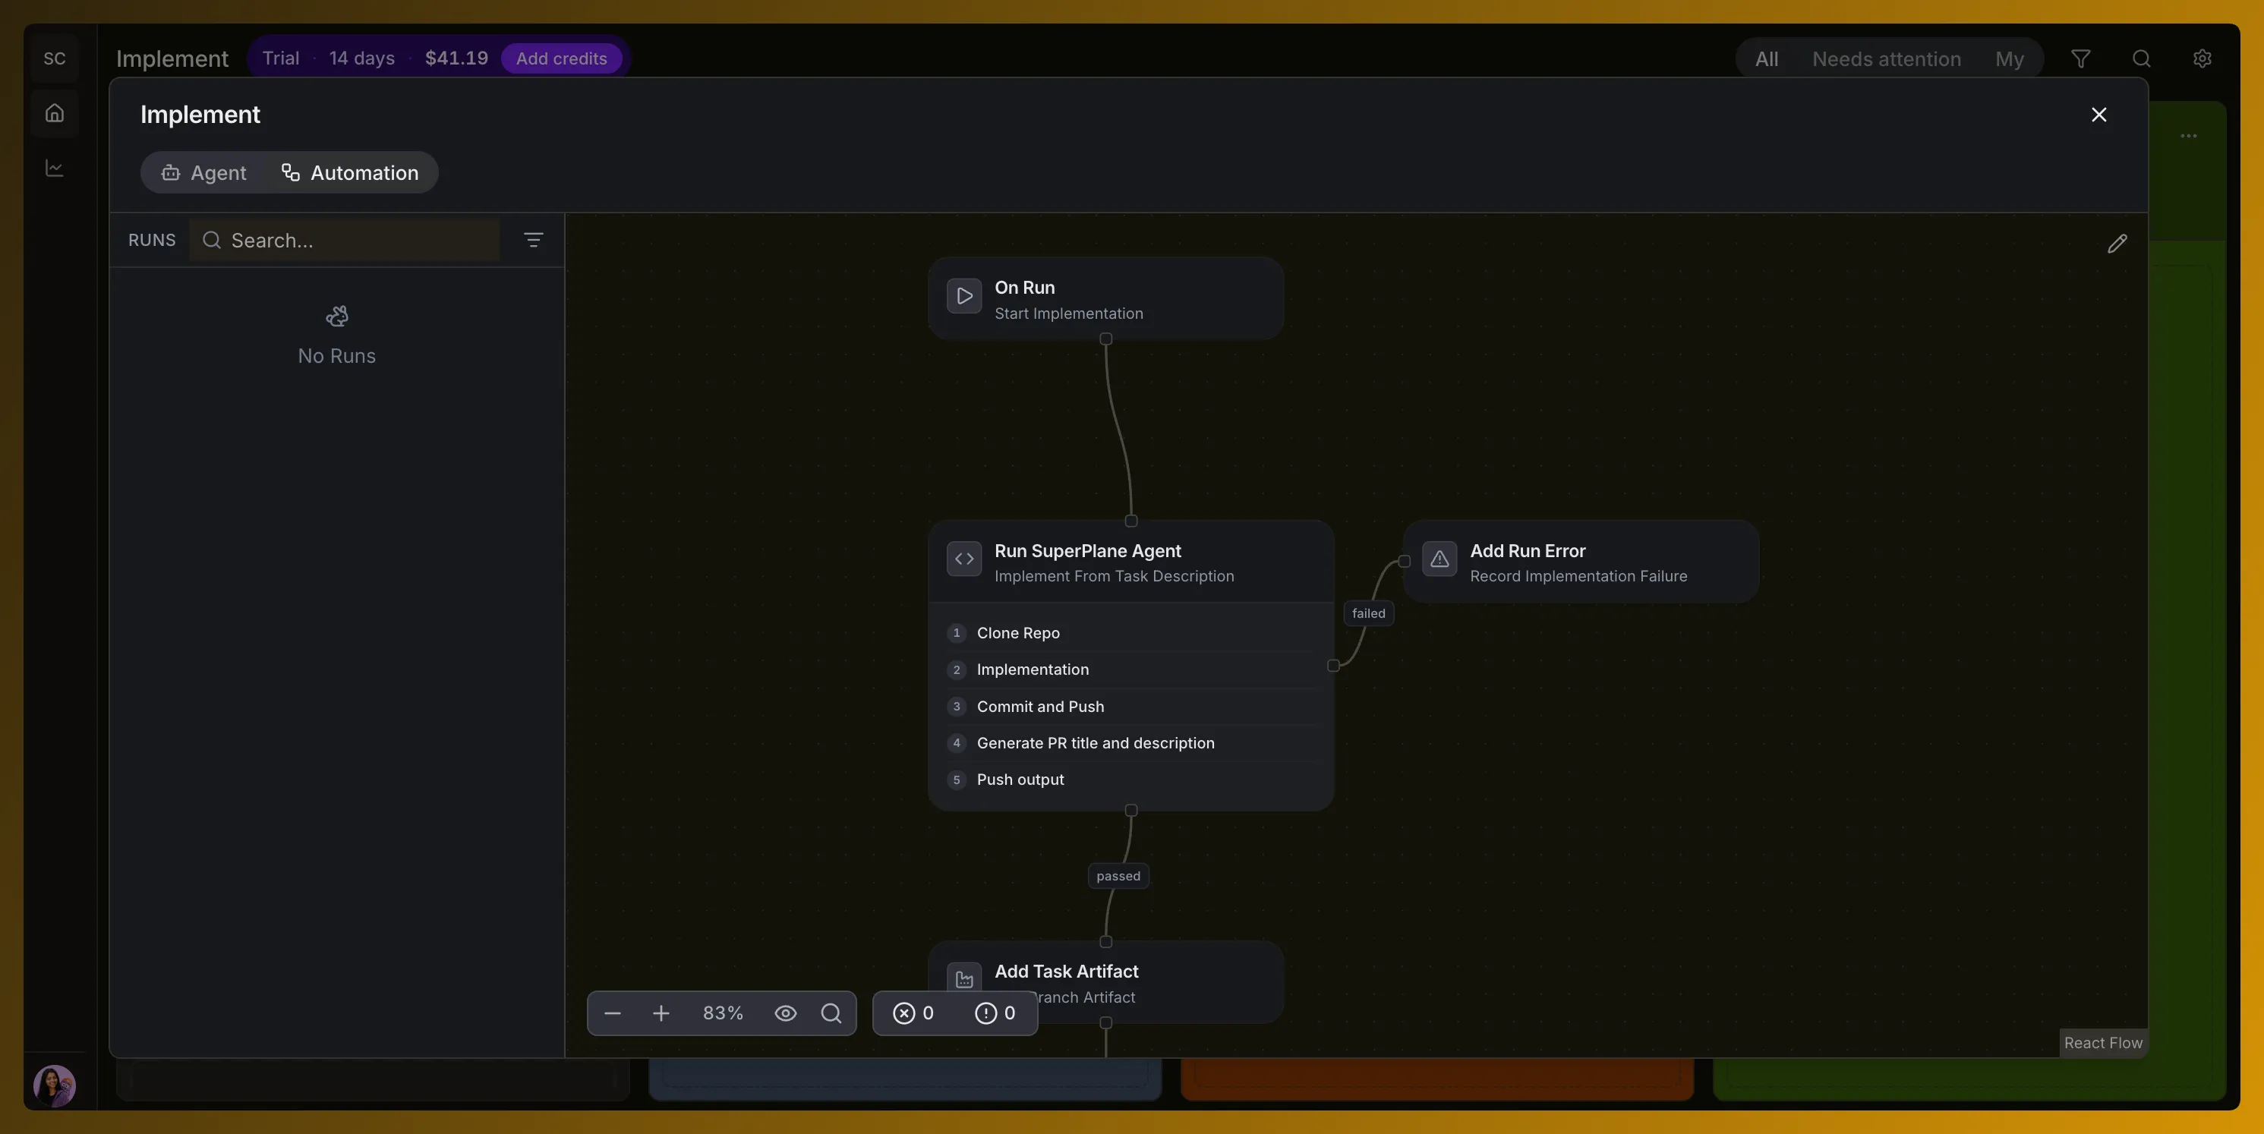Click the Commit and Push step

tap(1131, 706)
